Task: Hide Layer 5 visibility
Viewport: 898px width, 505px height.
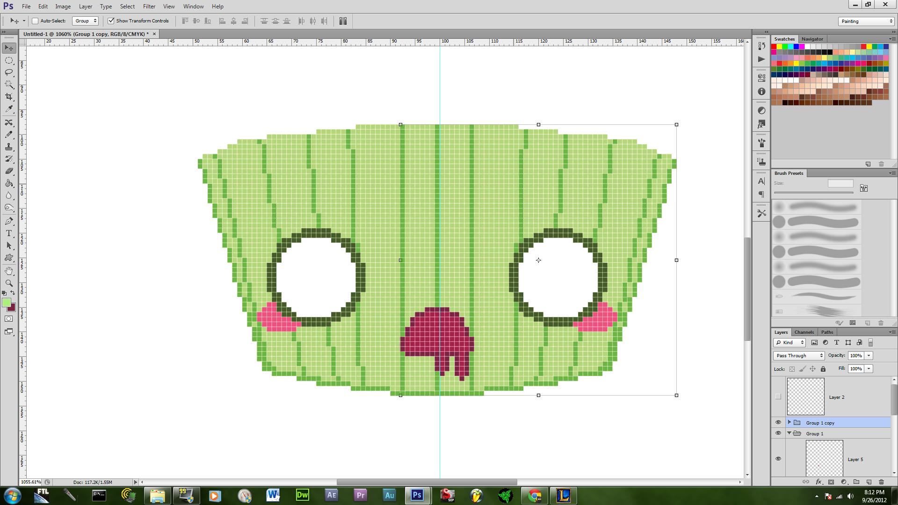Action: click(778, 459)
